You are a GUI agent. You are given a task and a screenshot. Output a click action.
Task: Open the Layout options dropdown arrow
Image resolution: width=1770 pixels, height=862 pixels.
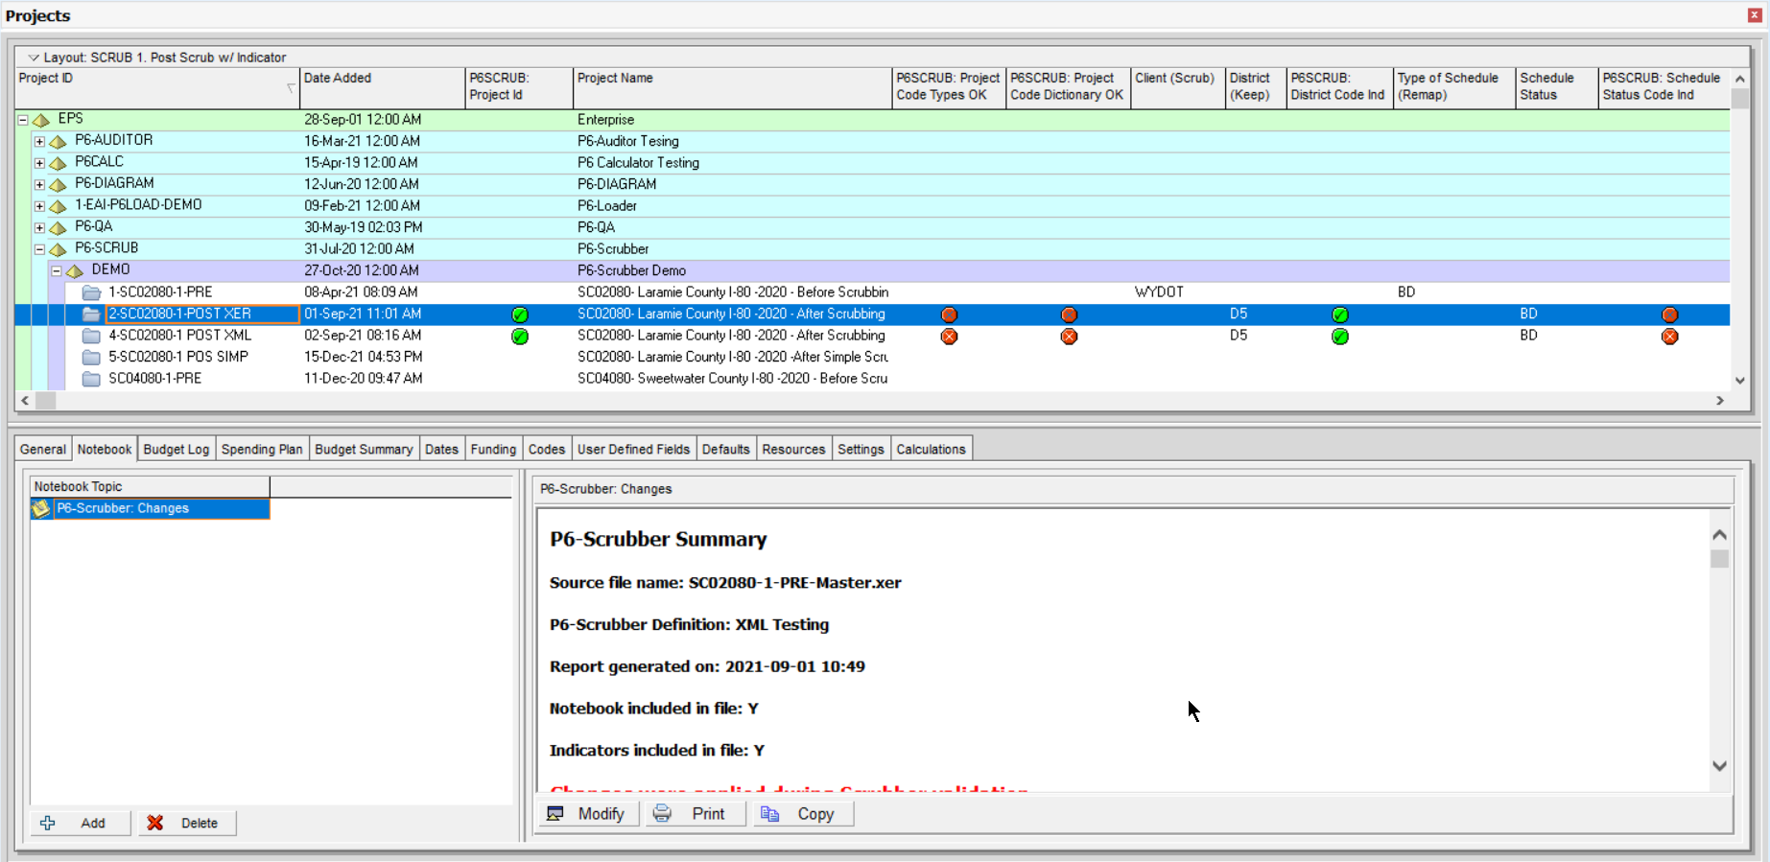34,58
